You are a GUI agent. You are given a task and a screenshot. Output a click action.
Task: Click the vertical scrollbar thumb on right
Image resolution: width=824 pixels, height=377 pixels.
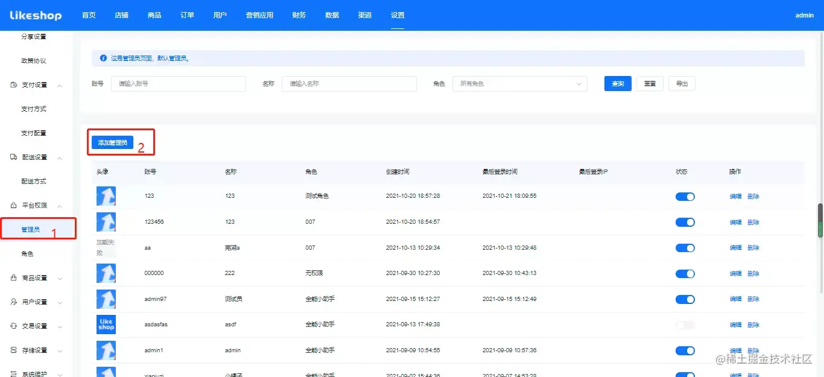(820, 221)
